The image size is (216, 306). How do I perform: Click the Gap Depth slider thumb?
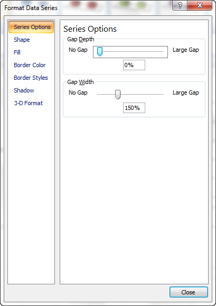pos(100,51)
